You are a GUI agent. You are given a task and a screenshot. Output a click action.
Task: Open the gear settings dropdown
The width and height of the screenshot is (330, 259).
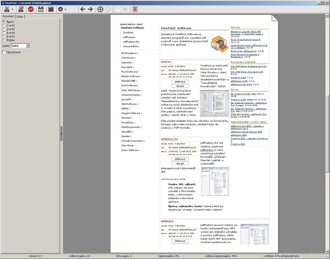[62, 9]
